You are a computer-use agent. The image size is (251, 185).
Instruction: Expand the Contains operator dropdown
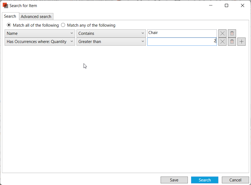111,33
